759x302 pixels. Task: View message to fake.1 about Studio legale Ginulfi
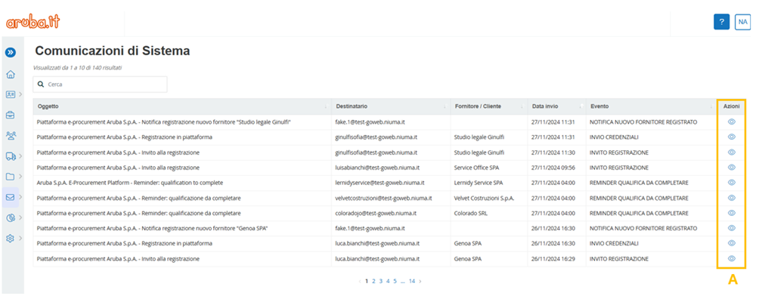tap(732, 122)
